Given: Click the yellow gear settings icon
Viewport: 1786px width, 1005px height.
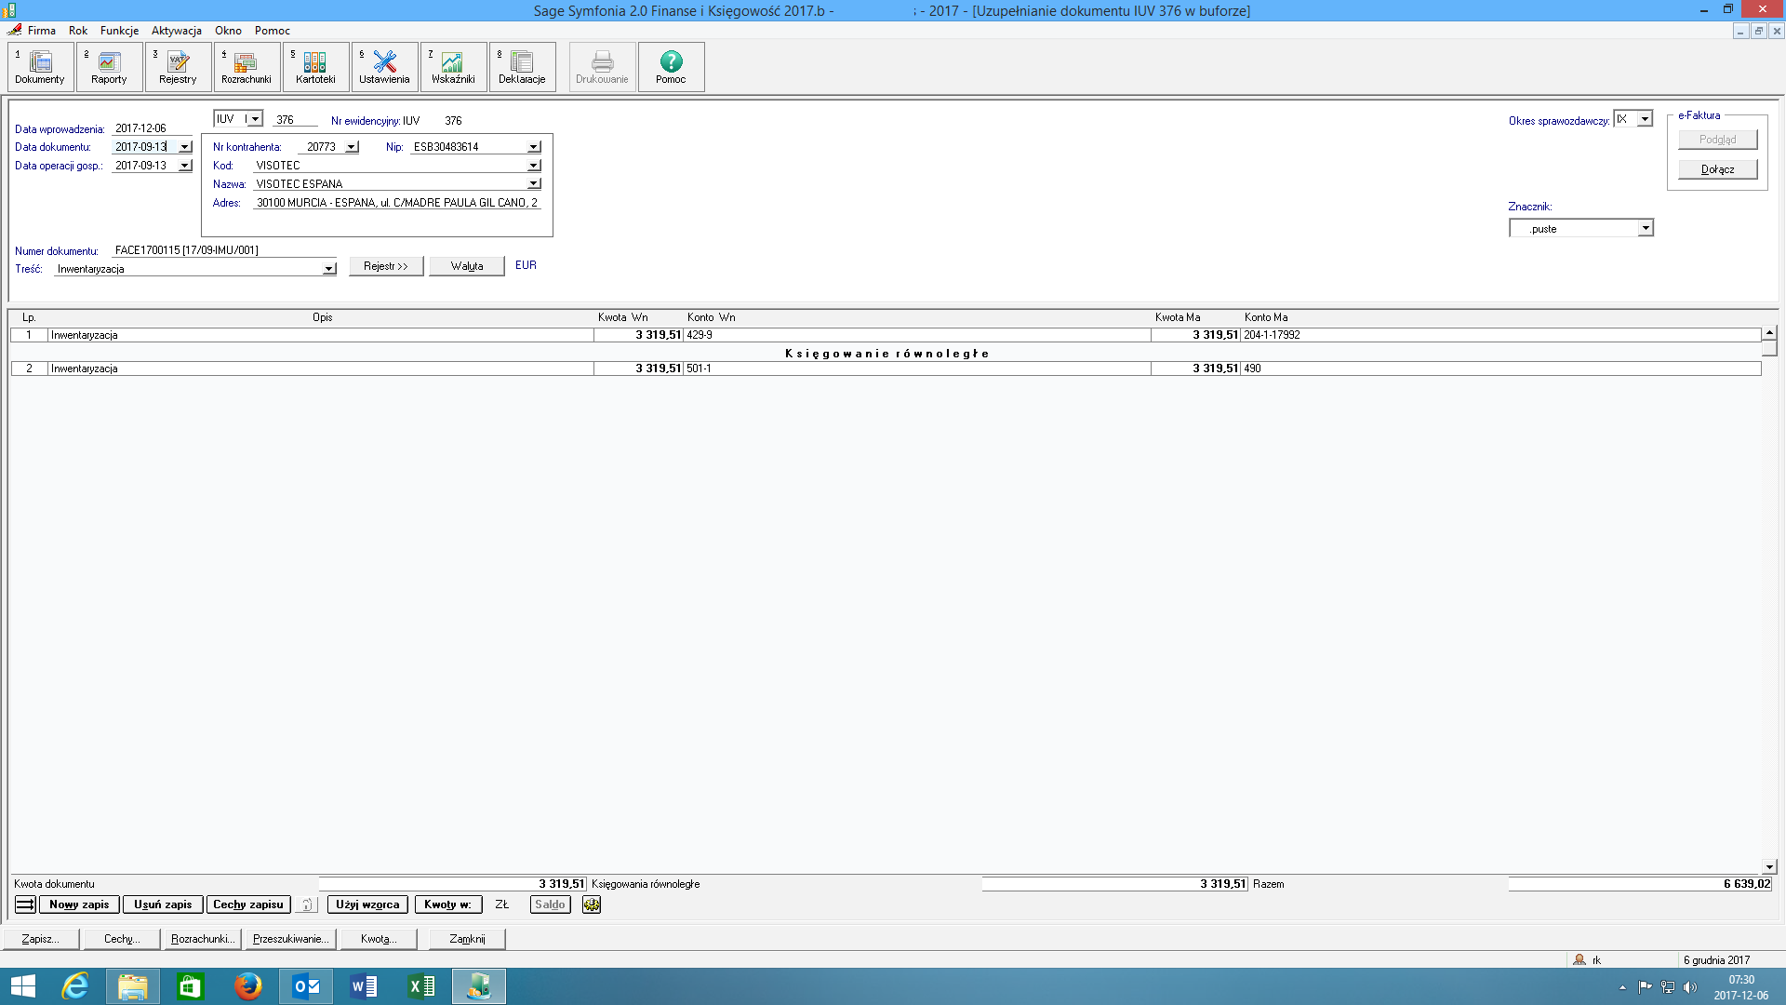Looking at the screenshot, I should click(592, 904).
